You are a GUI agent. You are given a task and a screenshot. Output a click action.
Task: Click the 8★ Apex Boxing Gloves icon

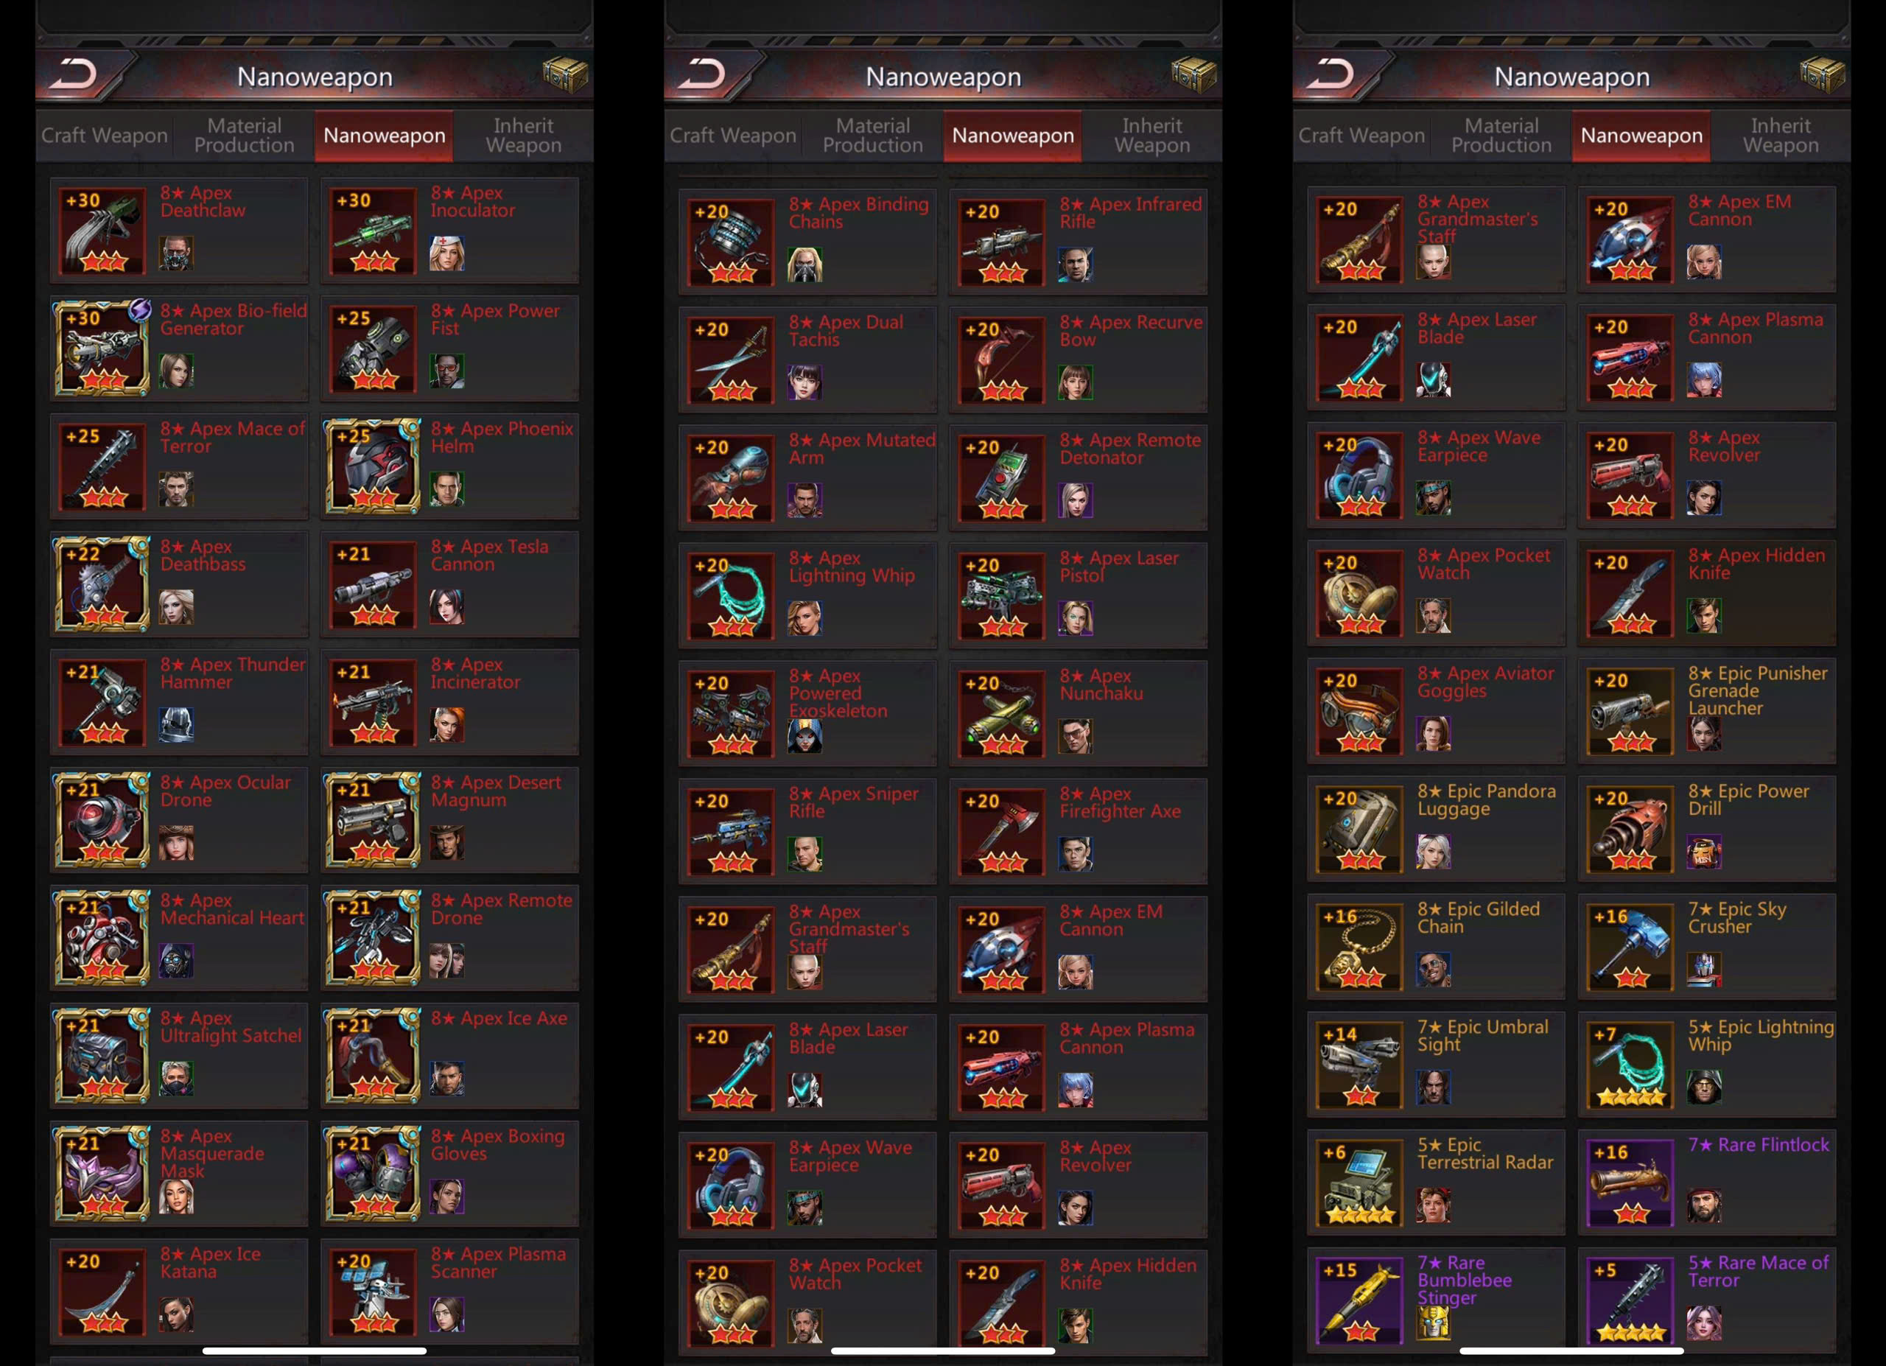(374, 1174)
